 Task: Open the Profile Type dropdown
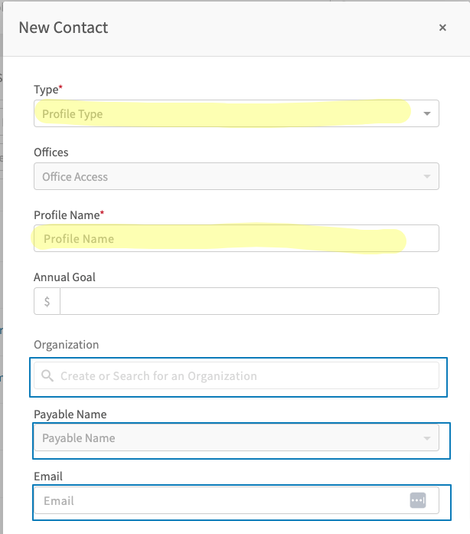pos(237,113)
